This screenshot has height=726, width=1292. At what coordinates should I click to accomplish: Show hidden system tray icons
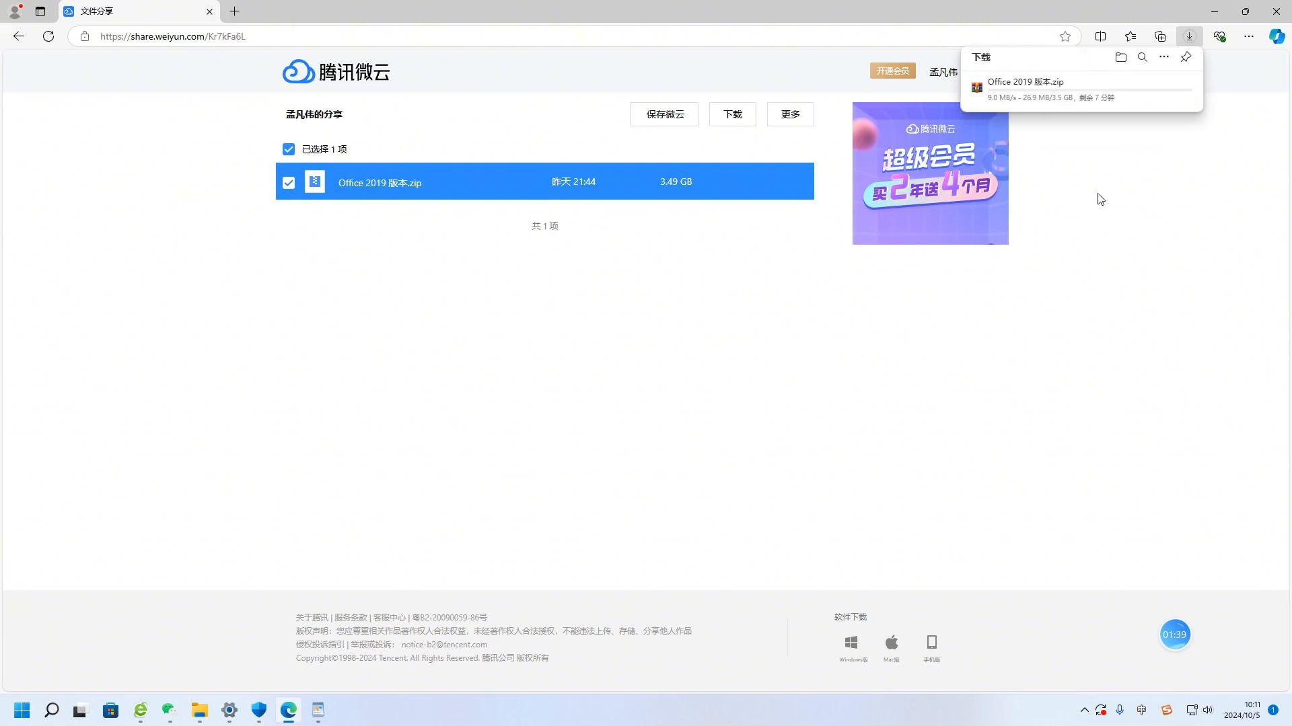click(1084, 710)
